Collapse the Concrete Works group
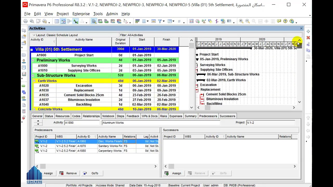Image resolution: width=333 pixels, height=187 pixels. click(34, 109)
